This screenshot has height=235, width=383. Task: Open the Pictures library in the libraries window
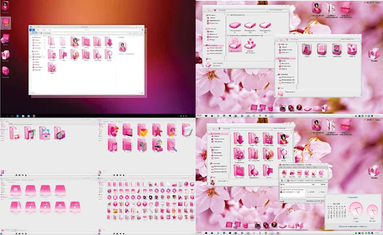337,49
